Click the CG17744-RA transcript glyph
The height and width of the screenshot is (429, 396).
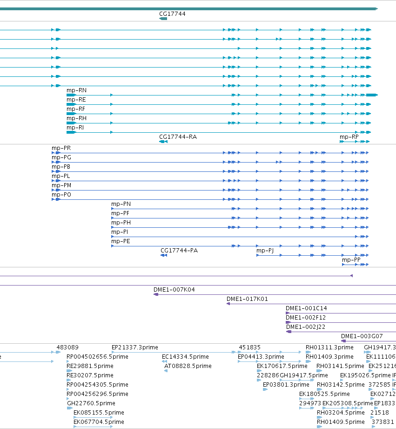(x=163, y=142)
